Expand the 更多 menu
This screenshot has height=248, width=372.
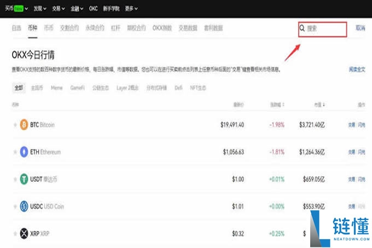click(x=131, y=9)
